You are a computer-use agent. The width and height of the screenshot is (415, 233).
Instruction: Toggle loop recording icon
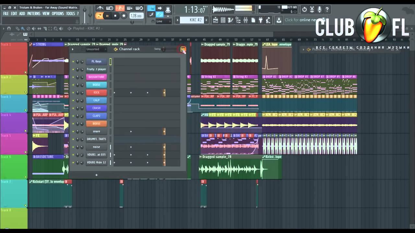139,8
